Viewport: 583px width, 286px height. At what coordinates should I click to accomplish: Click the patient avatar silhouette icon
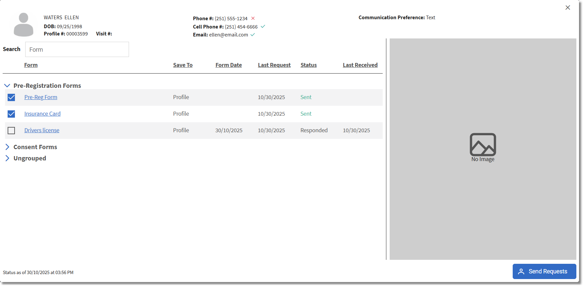[x=24, y=25]
